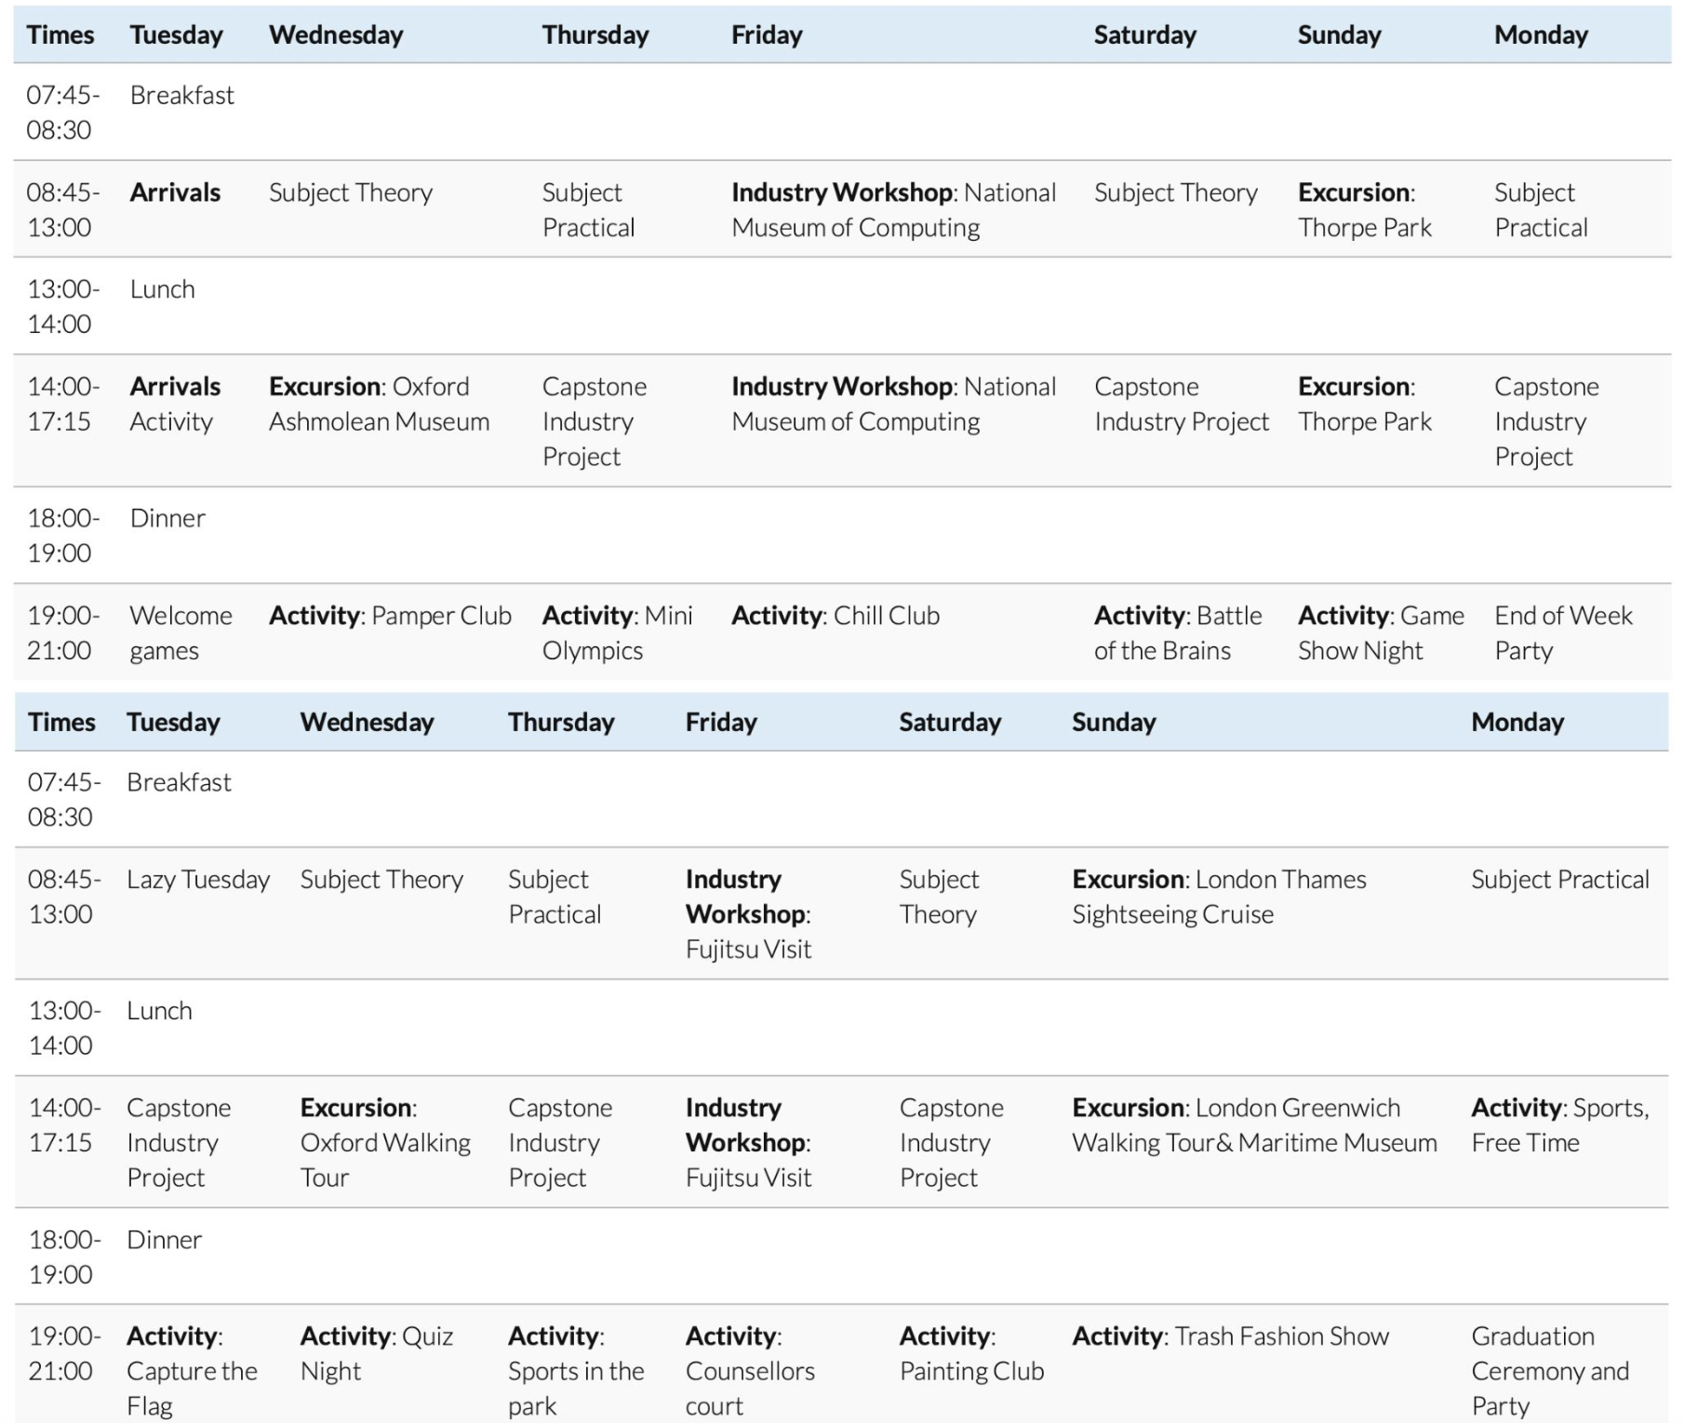Click Sports, Free Time activity cell
The height and width of the screenshot is (1423, 1684).
pyautogui.click(x=1560, y=1124)
